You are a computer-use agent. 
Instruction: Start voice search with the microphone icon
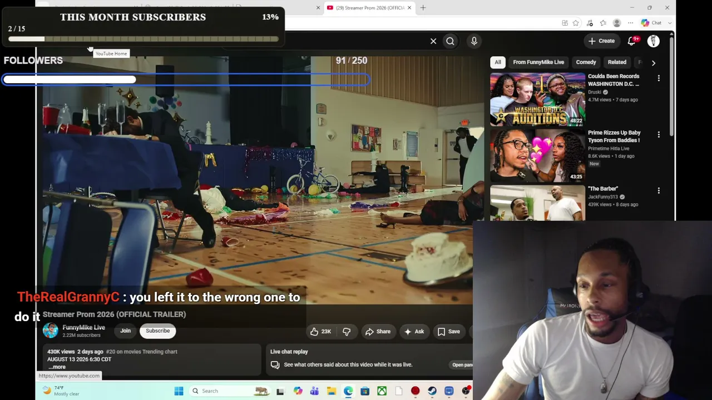(x=474, y=41)
